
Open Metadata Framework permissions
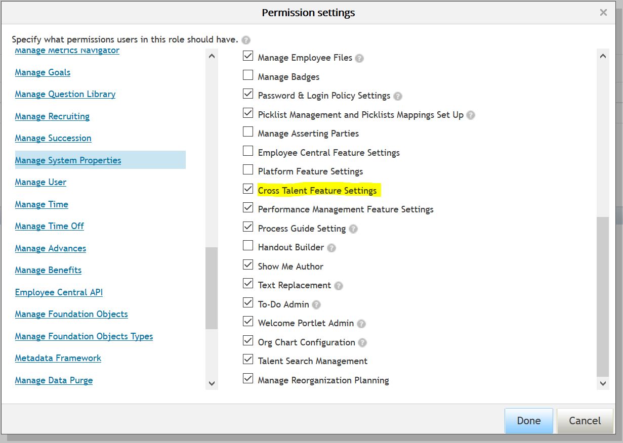58,358
